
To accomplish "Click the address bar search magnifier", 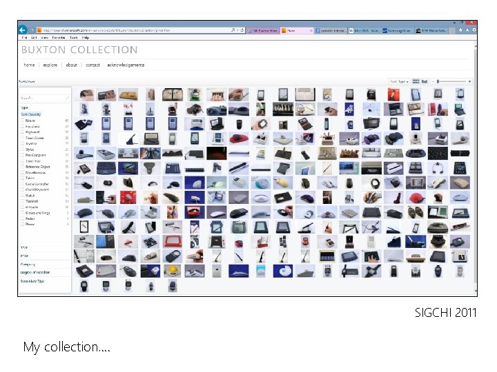I will pos(233,30).
